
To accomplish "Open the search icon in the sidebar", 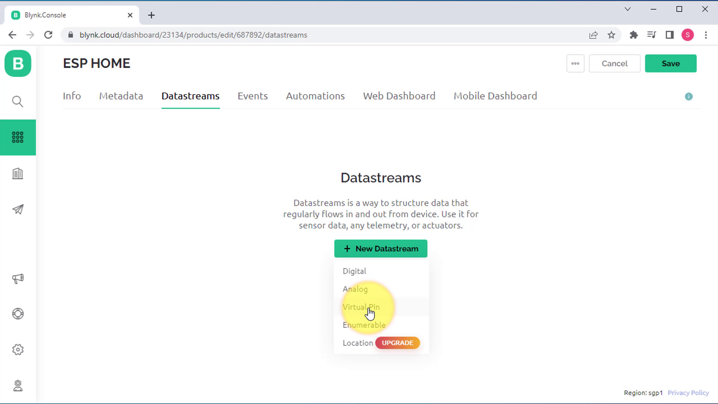I will (x=18, y=101).
